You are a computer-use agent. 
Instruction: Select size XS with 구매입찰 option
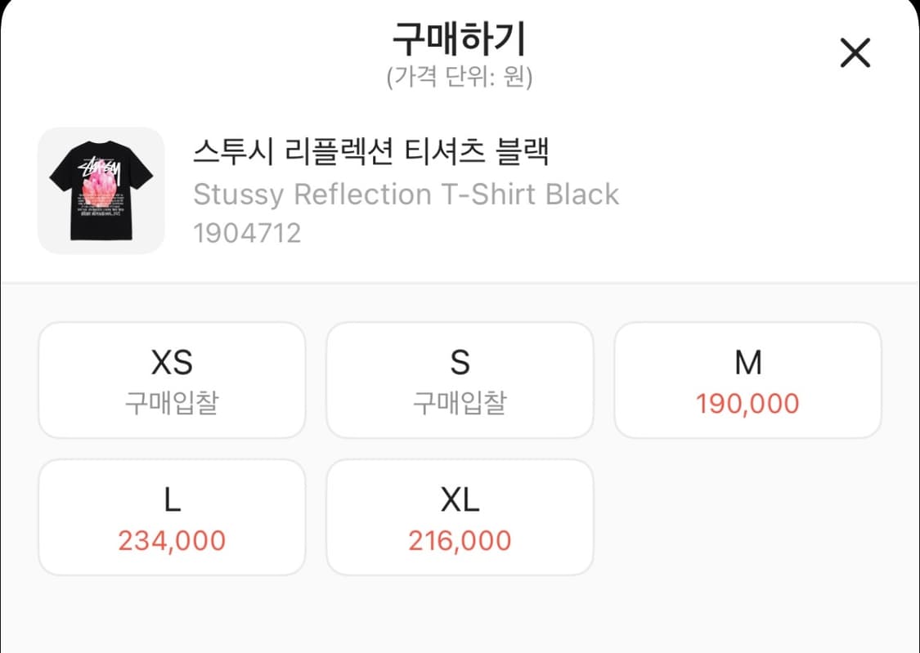point(171,379)
